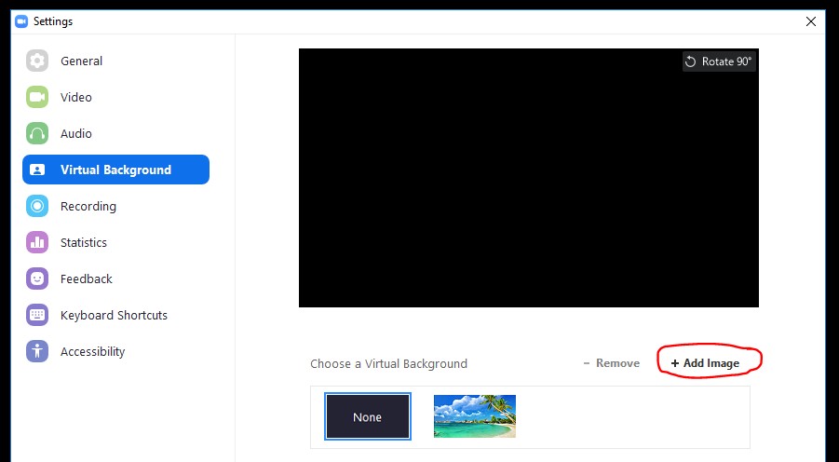Viewport: 839px width, 462px height.
Task: Select the None background option
Action: click(x=368, y=416)
